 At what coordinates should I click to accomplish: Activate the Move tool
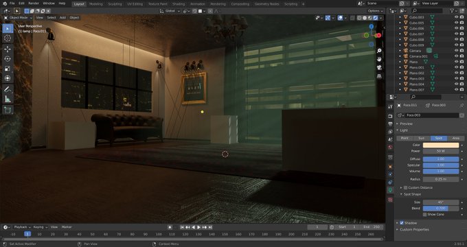pyautogui.click(x=8, y=49)
